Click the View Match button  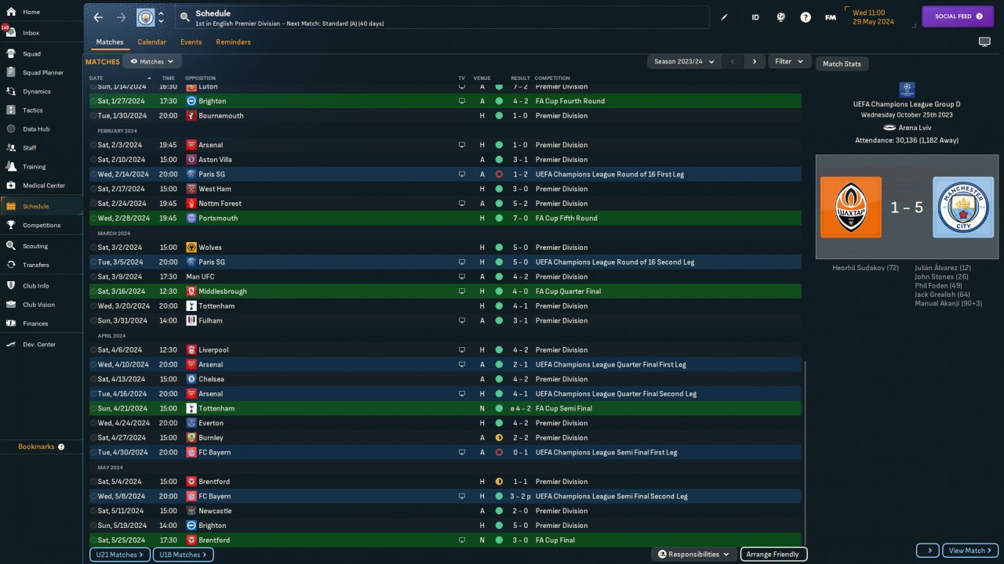click(x=970, y=551)
